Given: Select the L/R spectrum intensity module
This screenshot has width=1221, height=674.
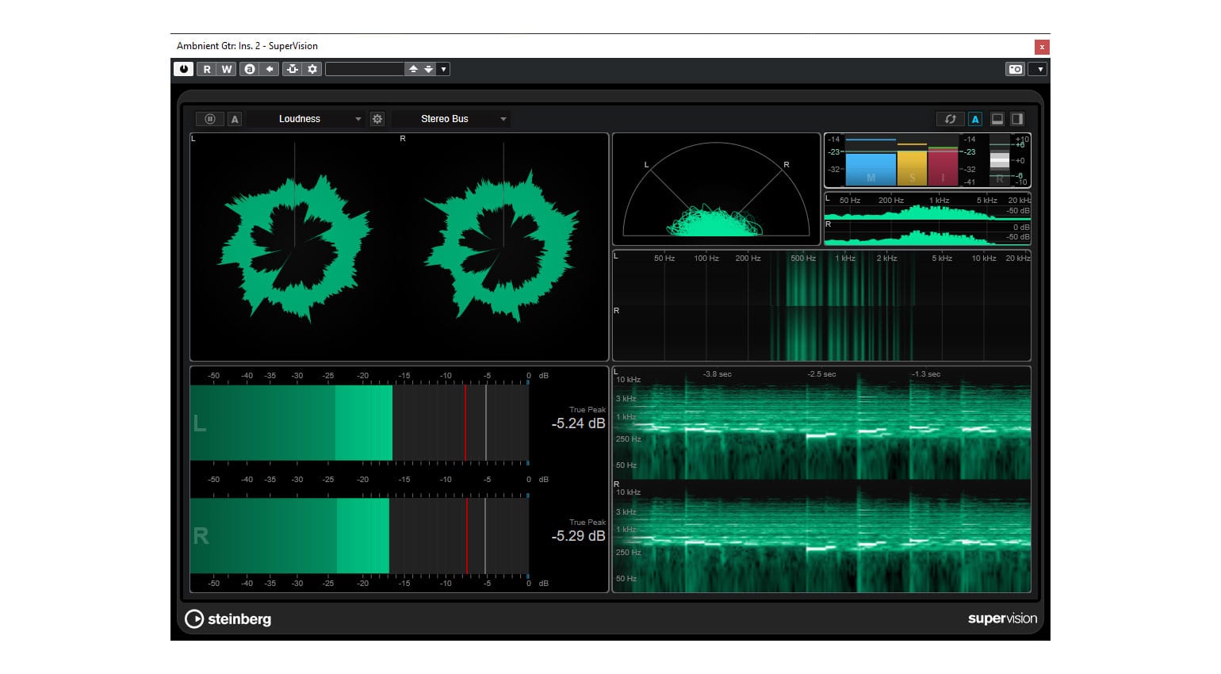Looking at the screenshot, I should [x=821, y=305].
